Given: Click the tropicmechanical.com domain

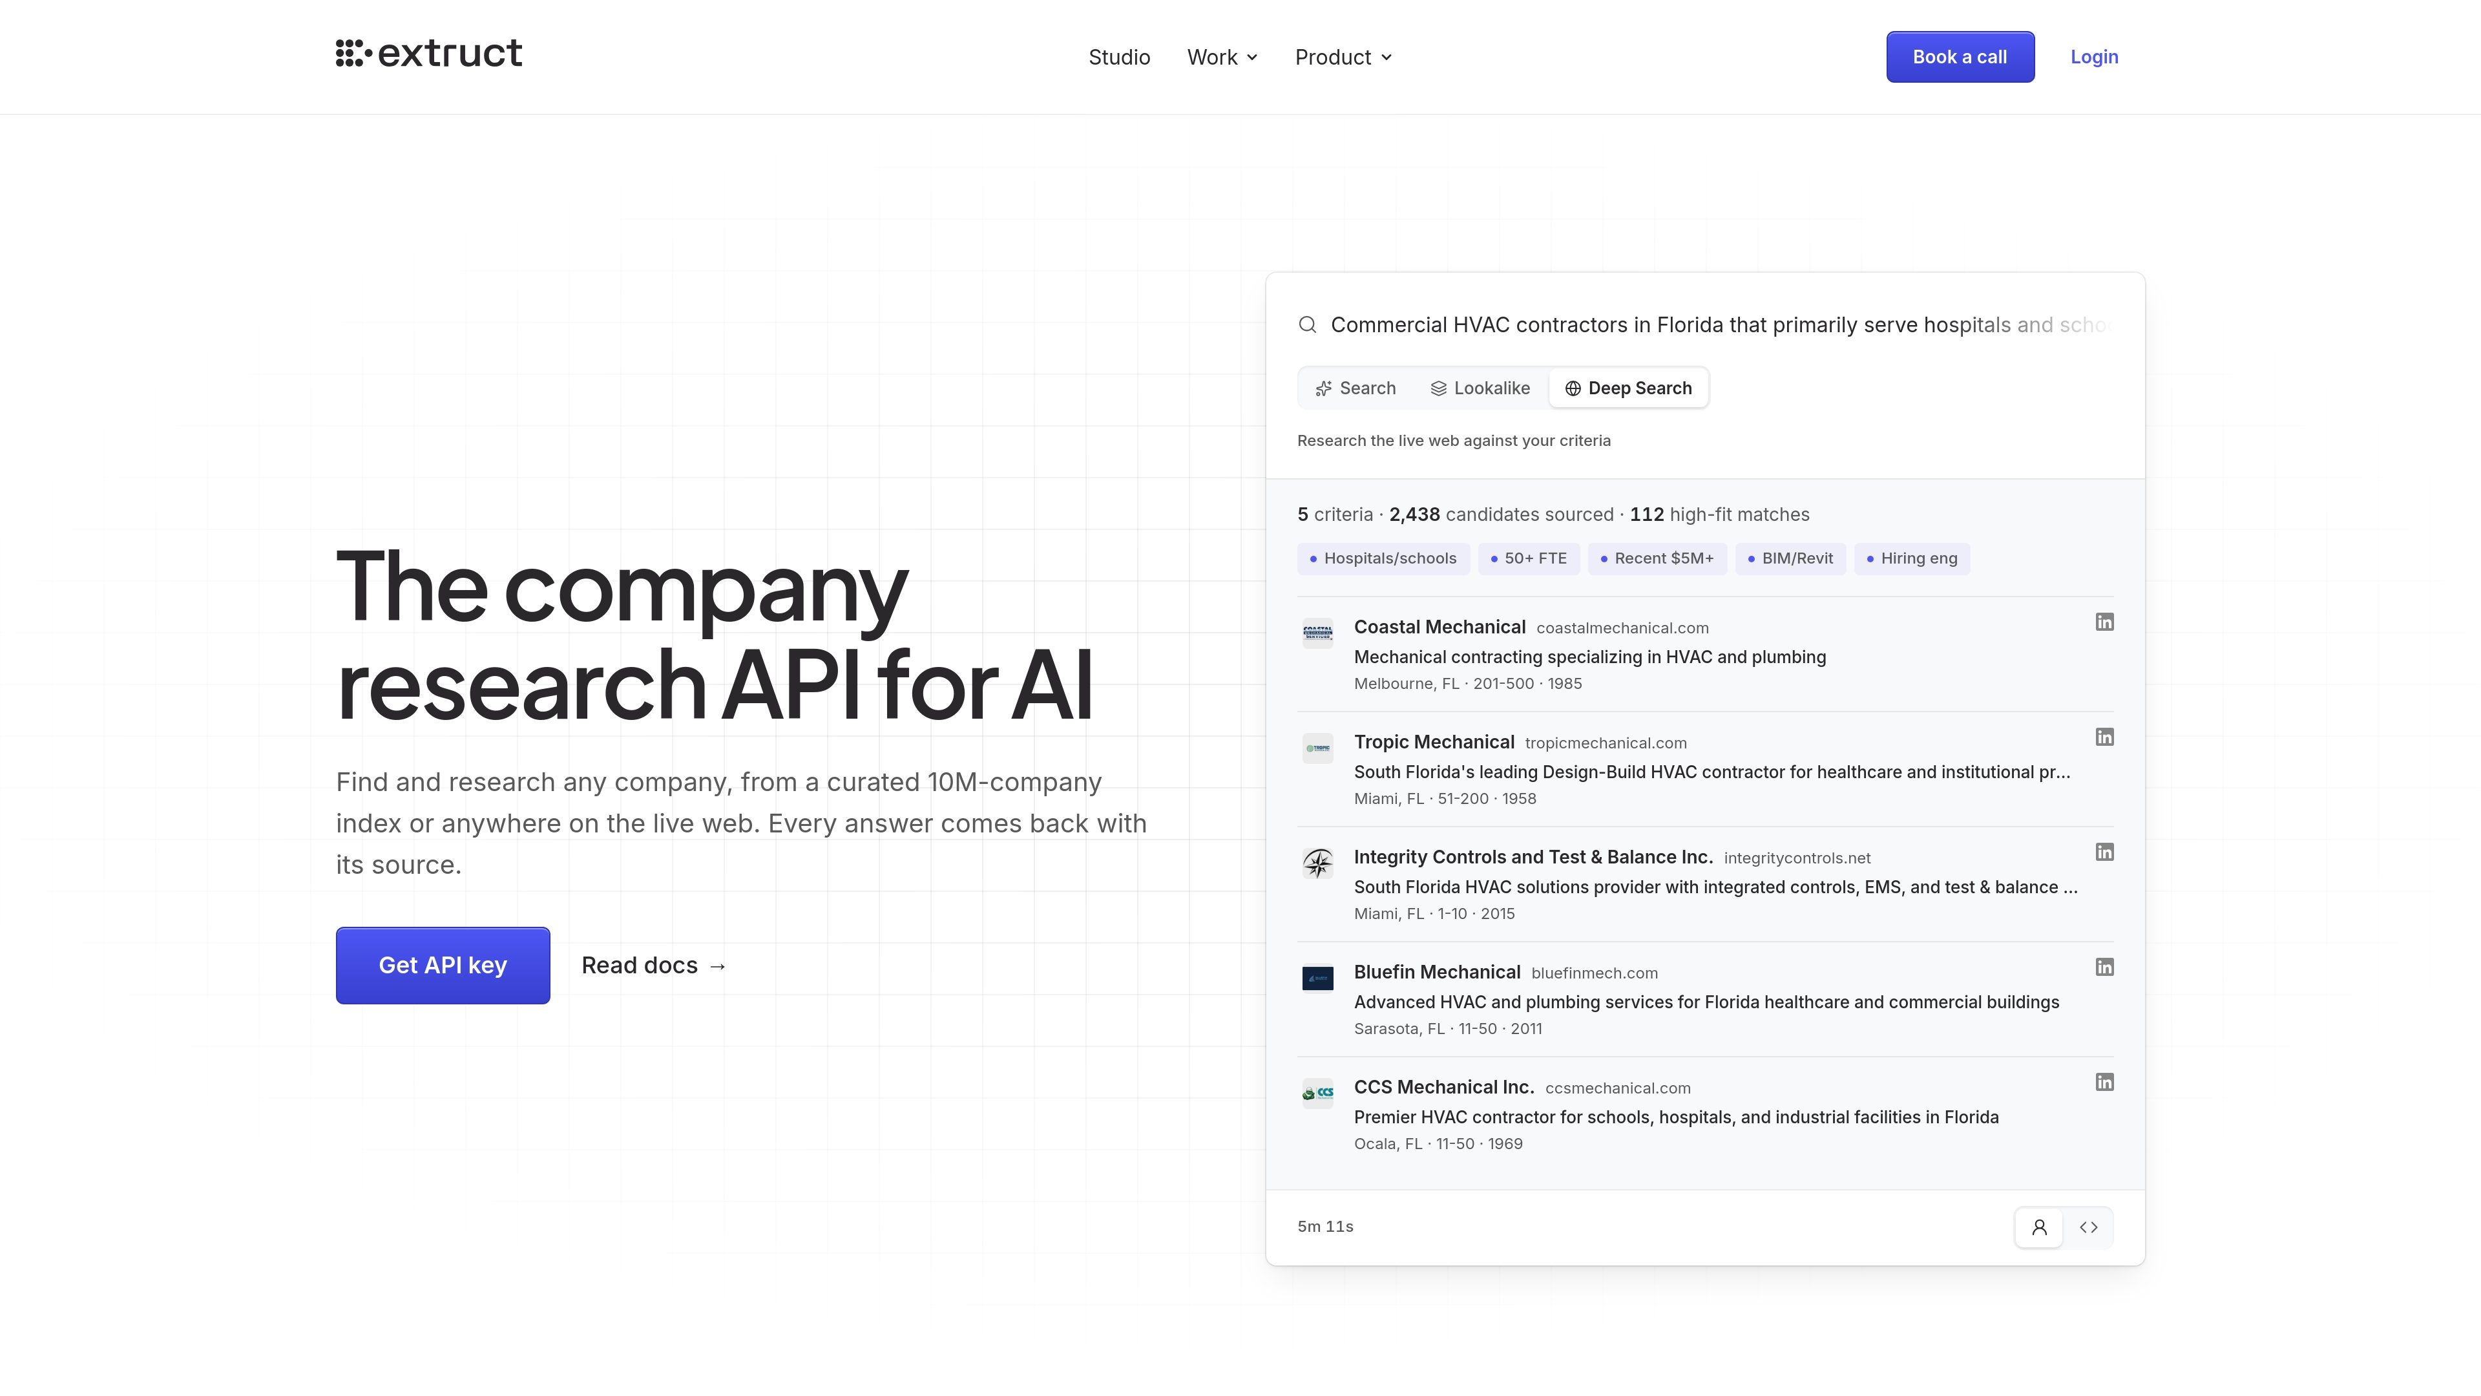Looking at the screenshot, I should point(1606,743).
